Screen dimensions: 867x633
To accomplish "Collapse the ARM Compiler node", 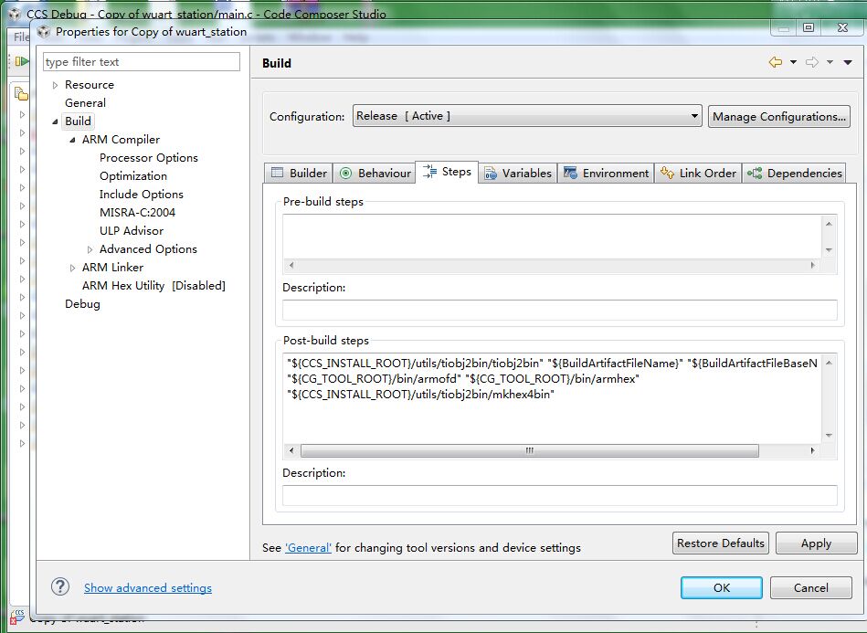I will [72, 140].
